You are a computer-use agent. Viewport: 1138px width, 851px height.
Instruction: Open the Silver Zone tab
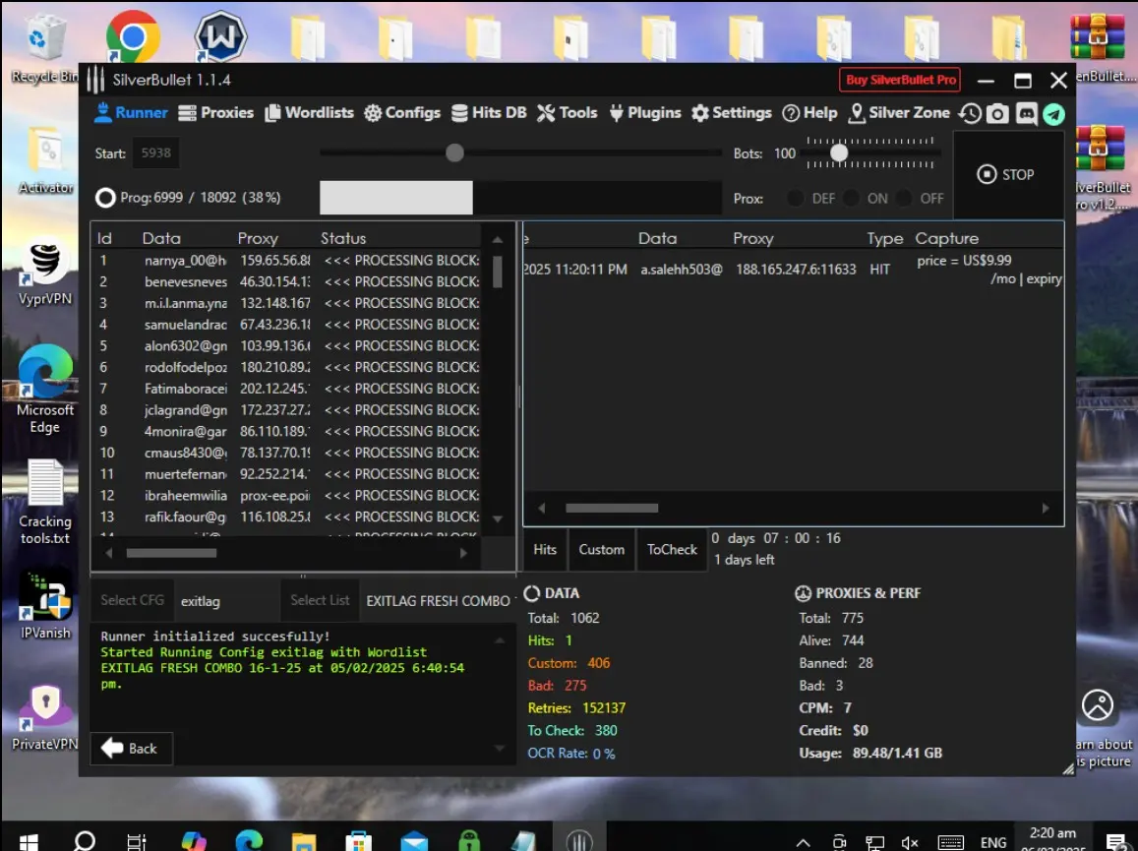899,112
